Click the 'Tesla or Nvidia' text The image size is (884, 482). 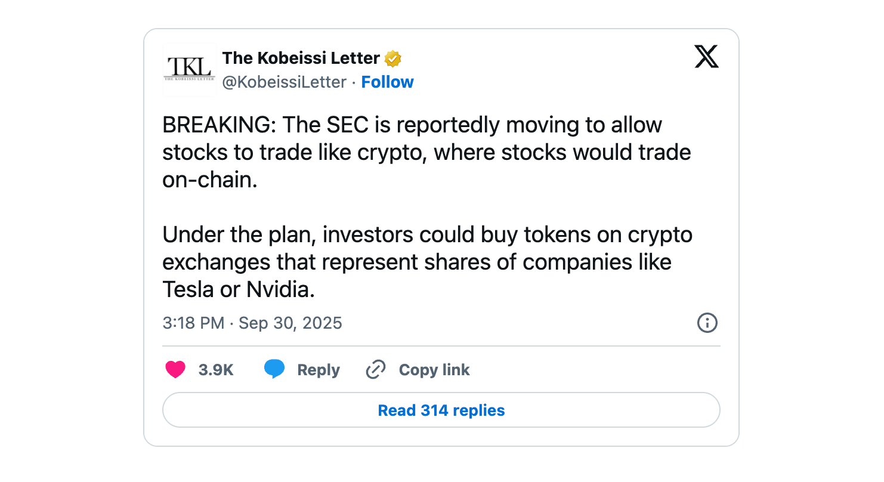pos(238,290)
